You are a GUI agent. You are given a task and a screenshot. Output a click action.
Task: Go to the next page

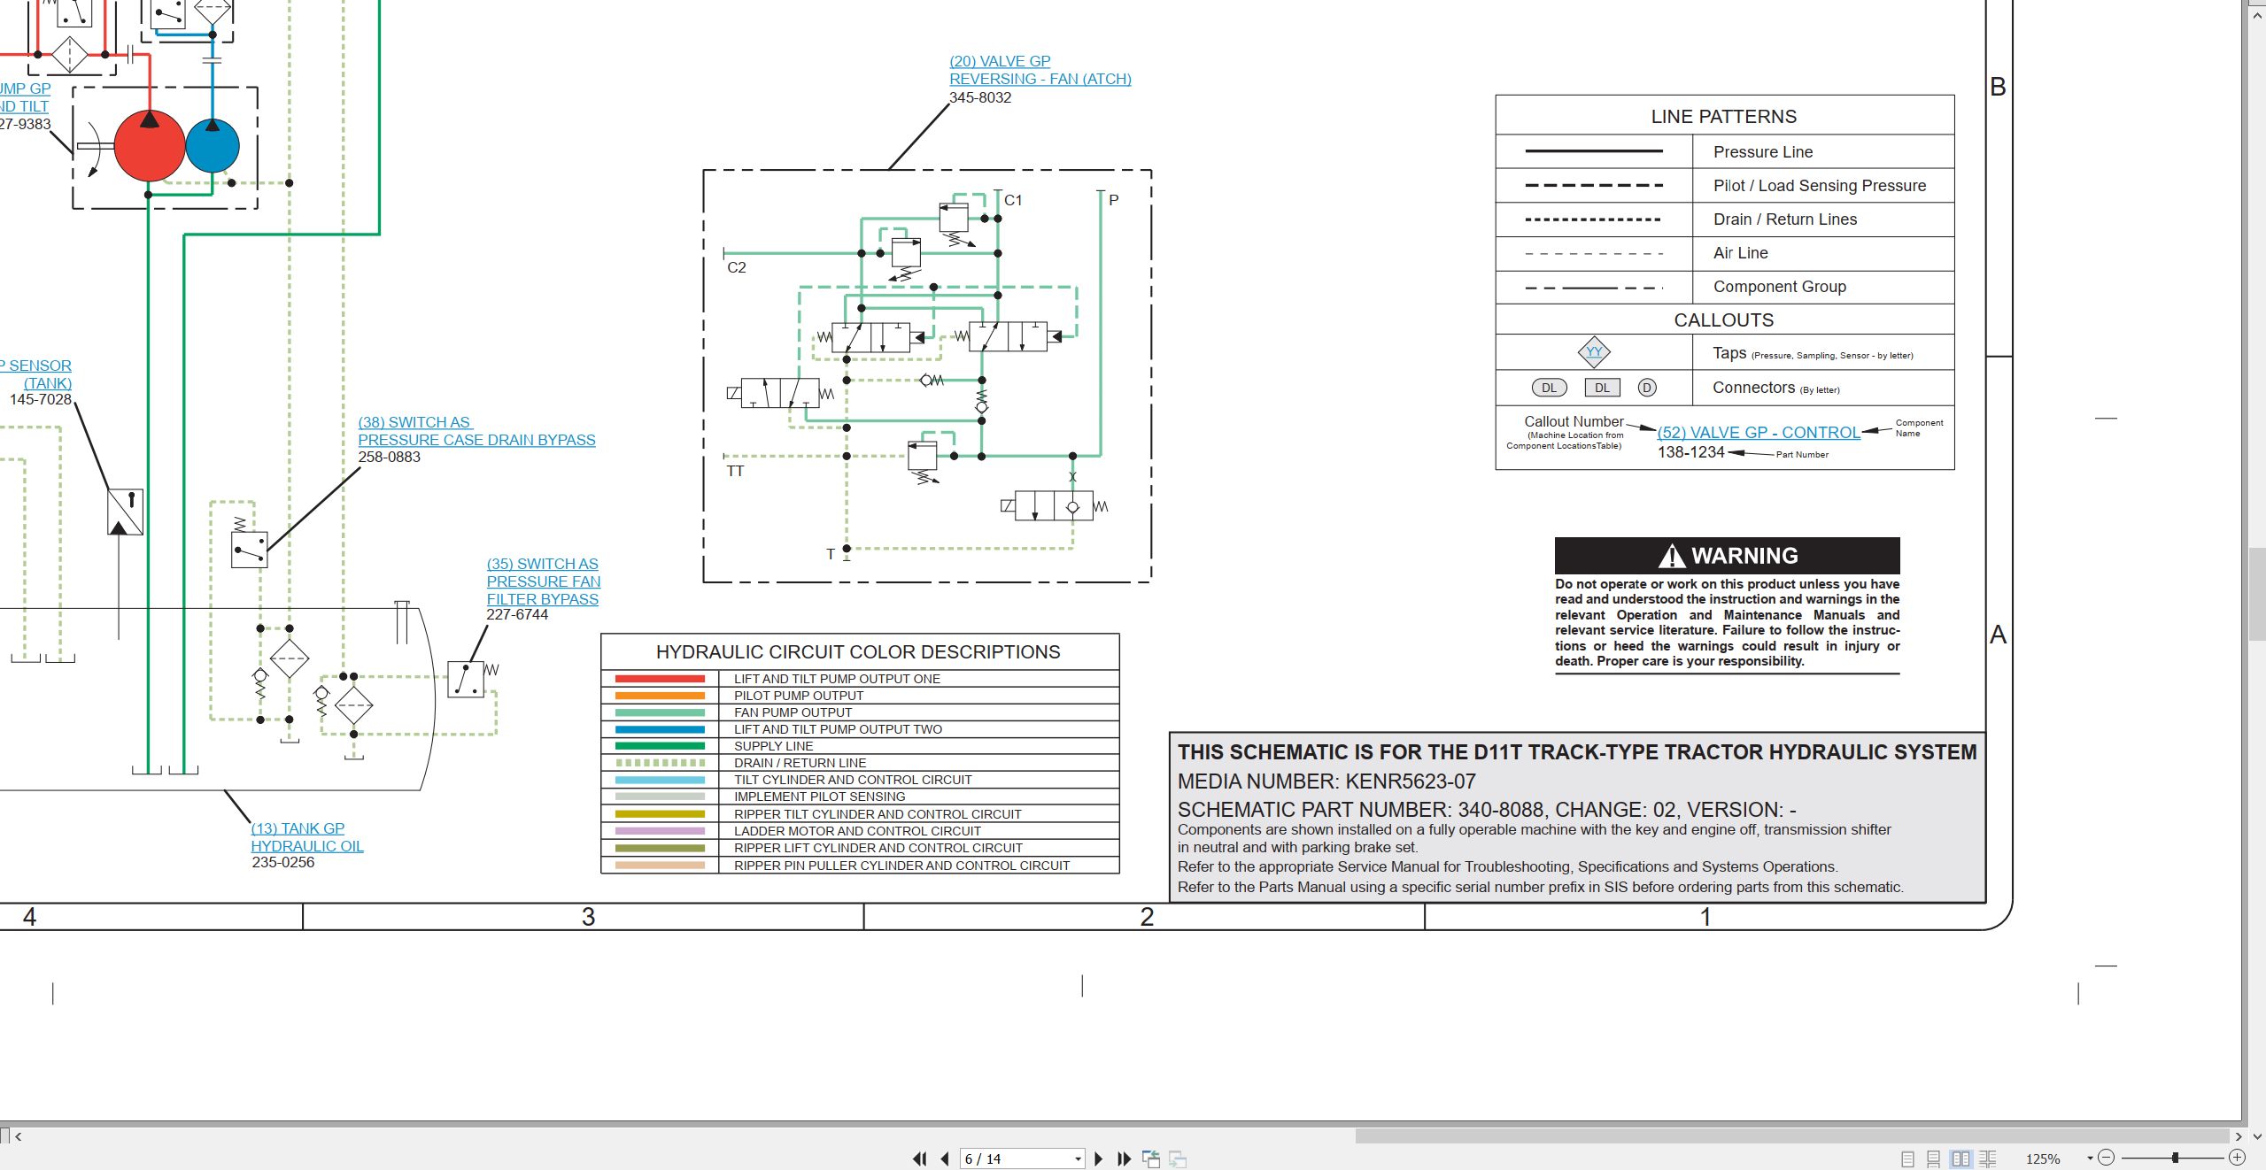[1099, 1158]
